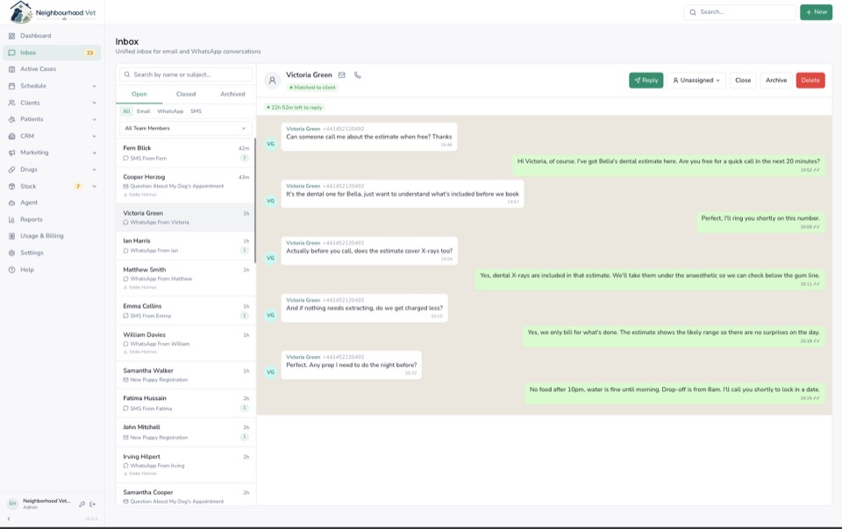
Task: Collapse sidebar with bottom-left chevron
Action: [x=9, y=518]
